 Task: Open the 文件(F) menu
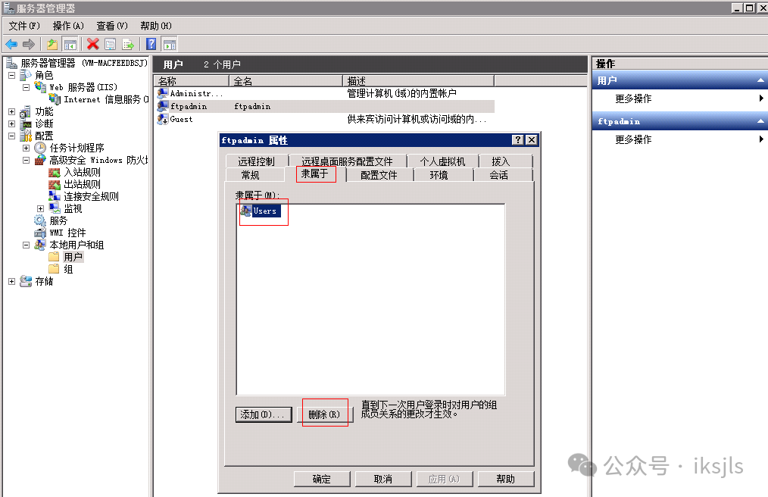tap(24, 26)
